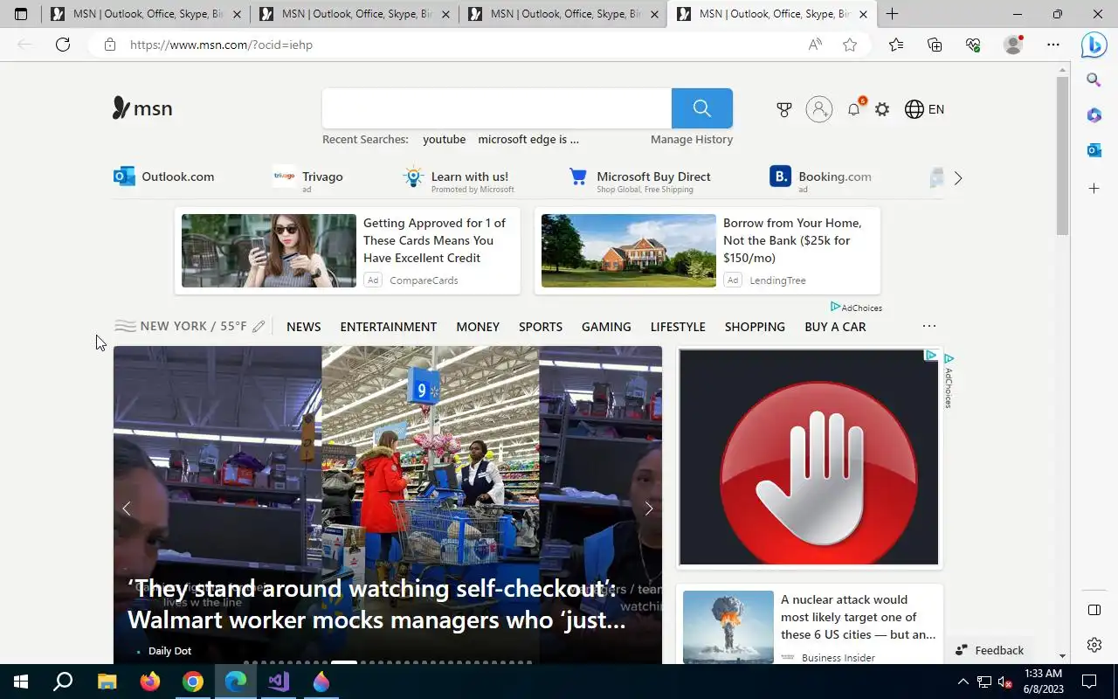The height and width of the screenshot is (699, 1118).
Task: Open the NEWS category
Action: point(304,327)
